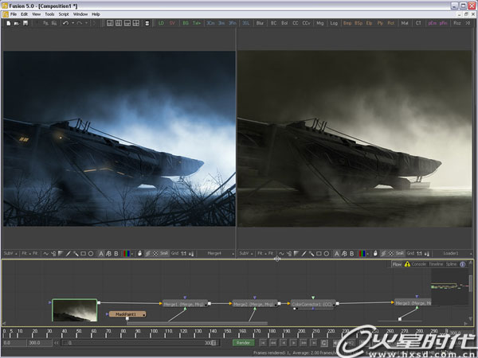This screenshot has width=478, height=358.
Task: Show buffer B in the left viewer
Action: pyautogui.click(x=116, y=253)
